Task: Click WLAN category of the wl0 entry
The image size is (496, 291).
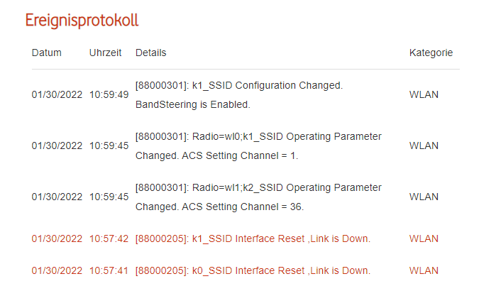Action: tap(424, 145)
